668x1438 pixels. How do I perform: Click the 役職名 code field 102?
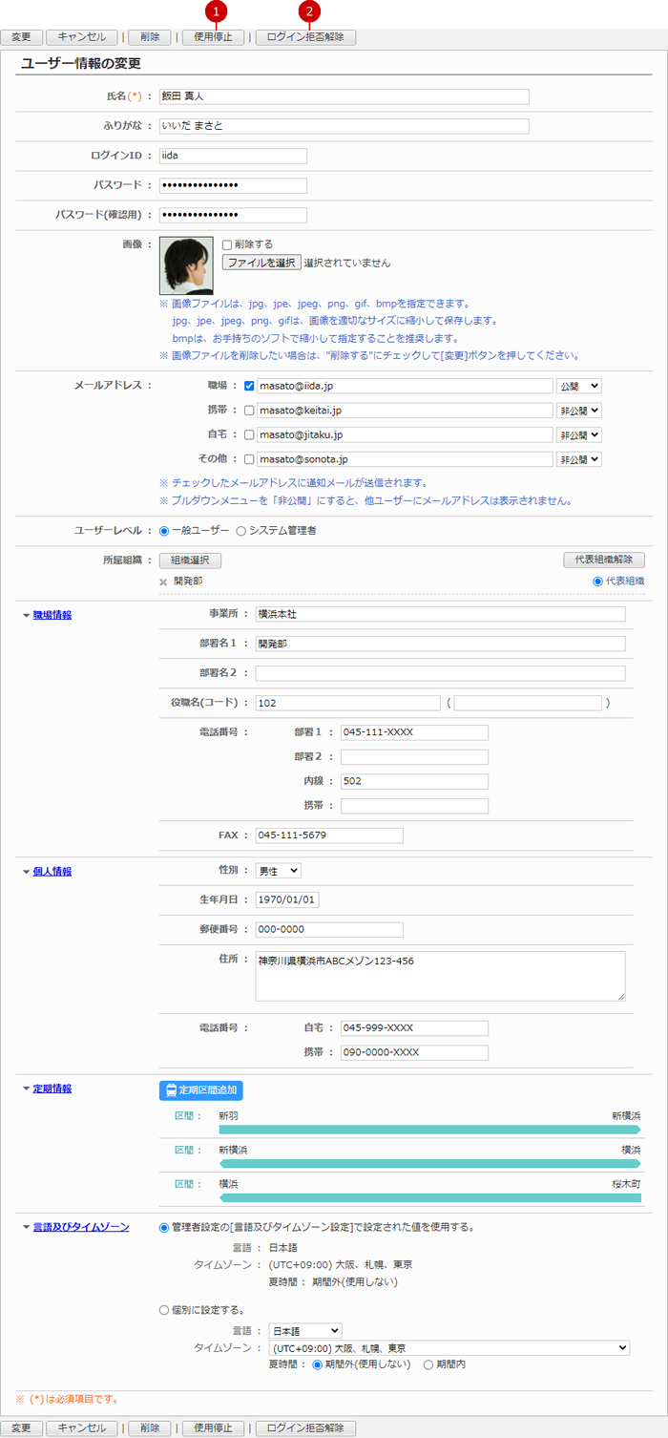[x=348, y=703]
